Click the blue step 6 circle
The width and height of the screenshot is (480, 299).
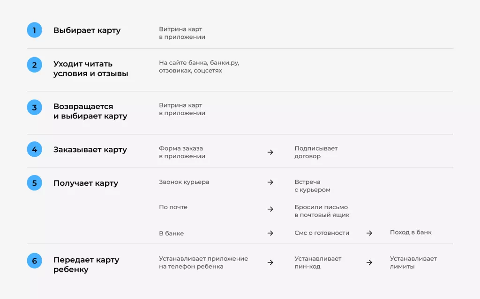coord(34,261)
